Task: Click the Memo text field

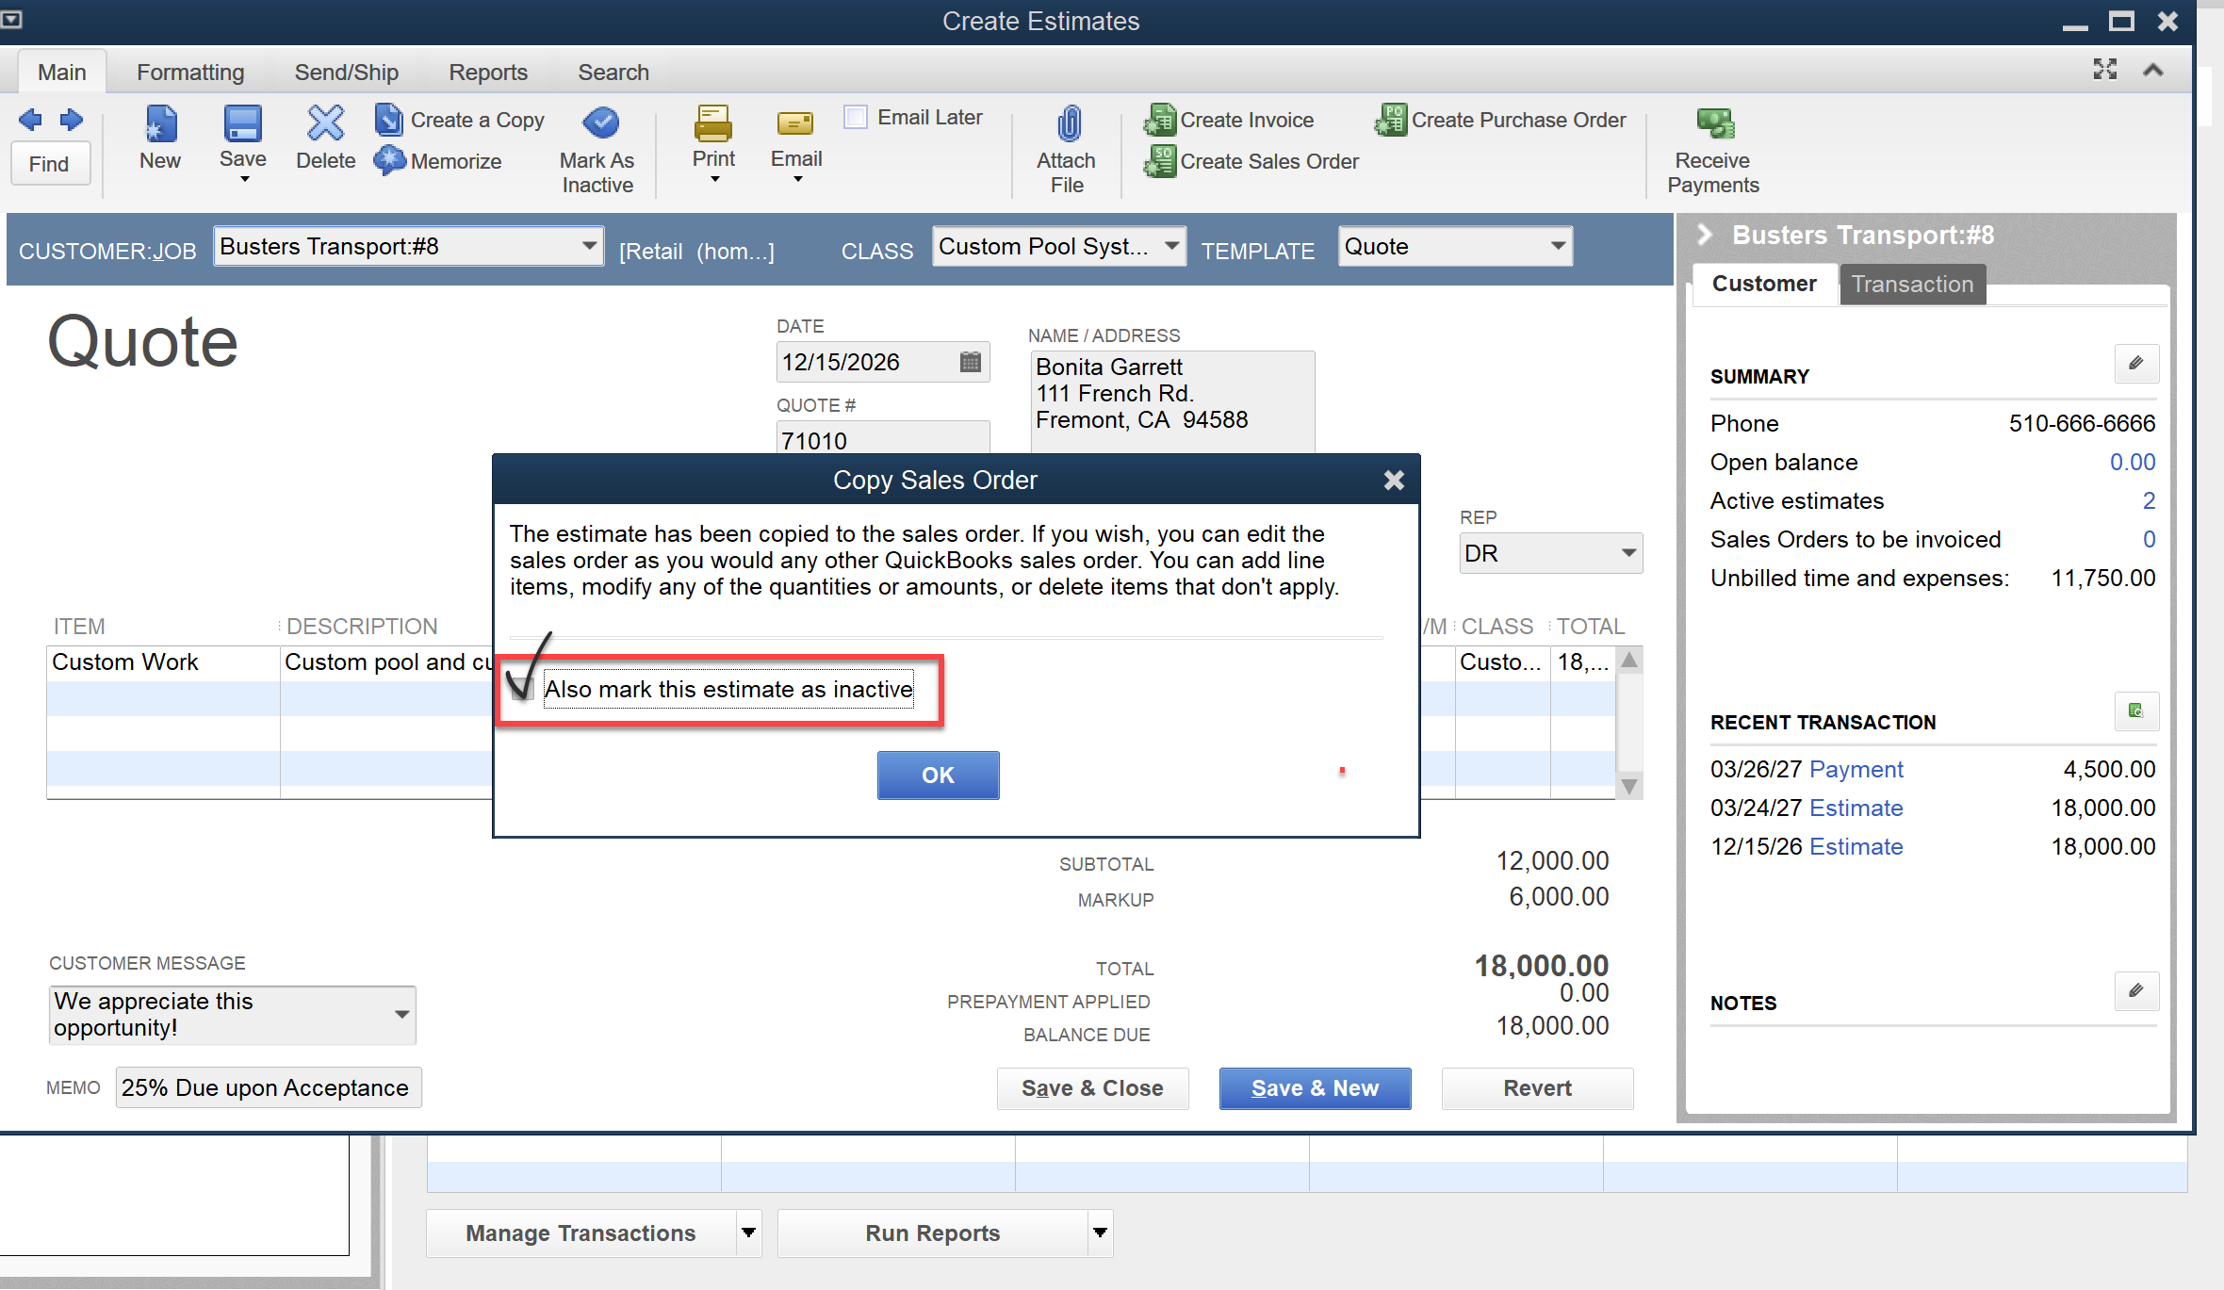Action: click(269, 1087)
